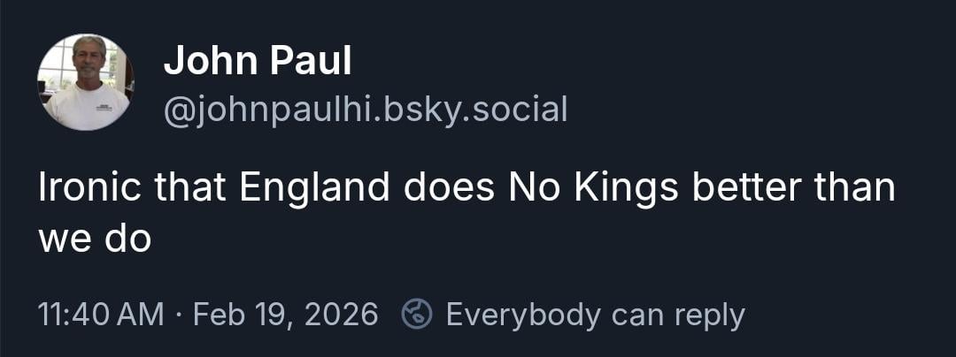Select the word "Ironic" in the post
The height and width of the screenshot is (357, 956).
point(94,189)
